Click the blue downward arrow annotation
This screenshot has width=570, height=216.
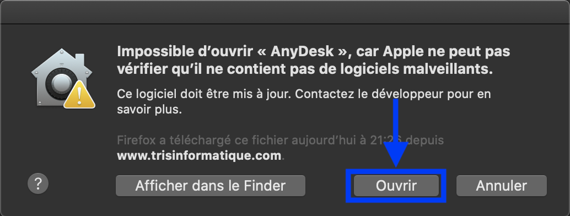[x=396, y=133]
